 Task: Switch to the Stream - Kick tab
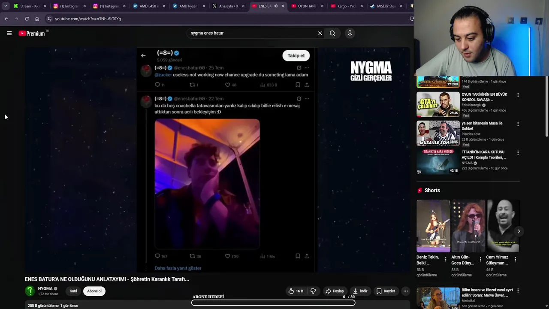pos(29,6)
